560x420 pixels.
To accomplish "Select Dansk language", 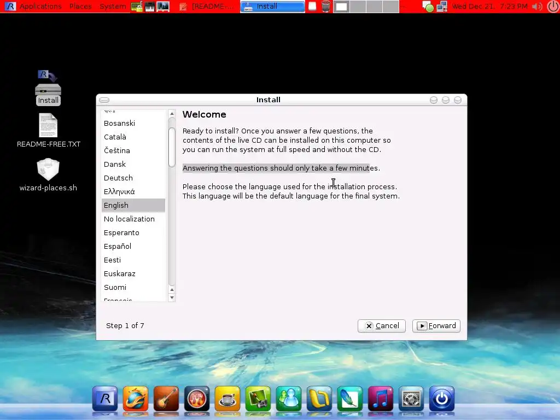I will point(133,164).
